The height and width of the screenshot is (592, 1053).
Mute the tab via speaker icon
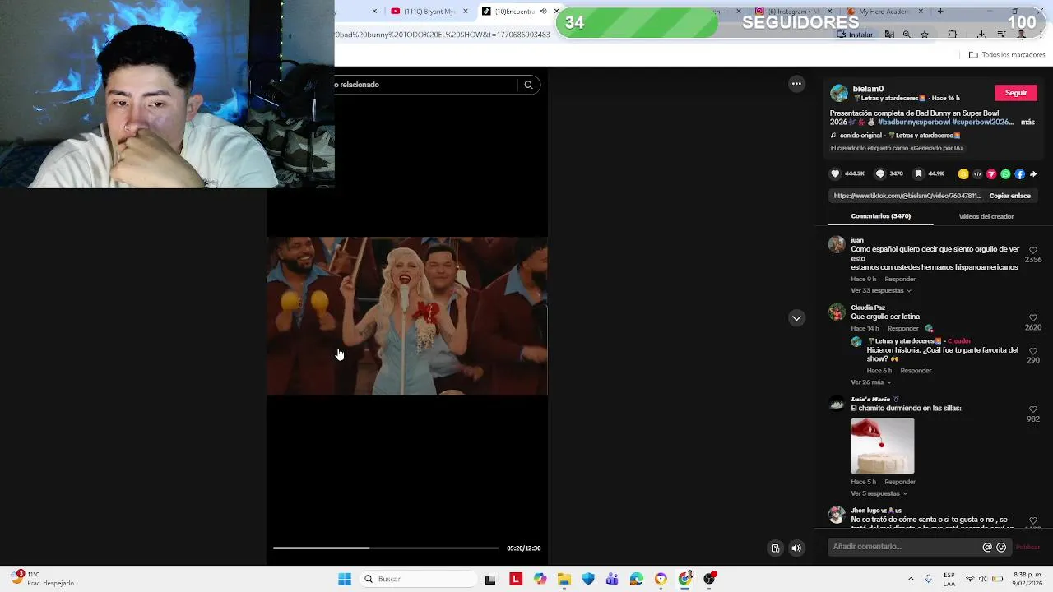[543, 12]
